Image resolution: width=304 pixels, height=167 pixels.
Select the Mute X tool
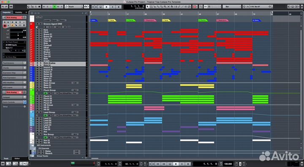pyautogui.click(x=168, y=7)
